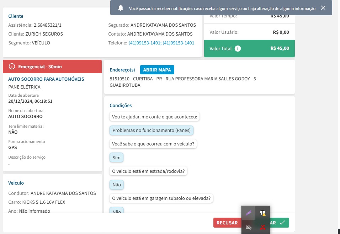Click the ZURICH SEGUROS client name
Image resolution: width=340 pixels, height=234 pixels.
click(44, 34)
